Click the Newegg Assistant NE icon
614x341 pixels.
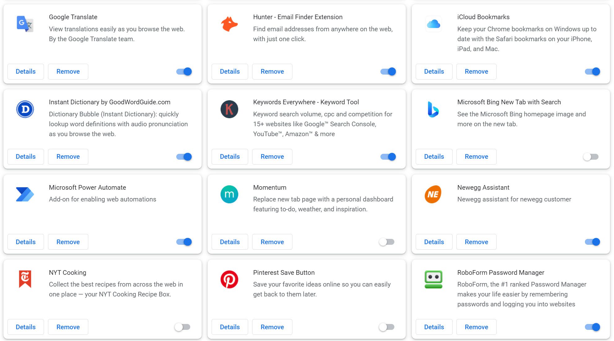(x=433, y=194)
